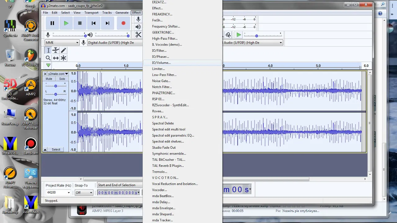Click the Select button under track info
The width and height of the screenshot is (397, 223).
point(56,150)
